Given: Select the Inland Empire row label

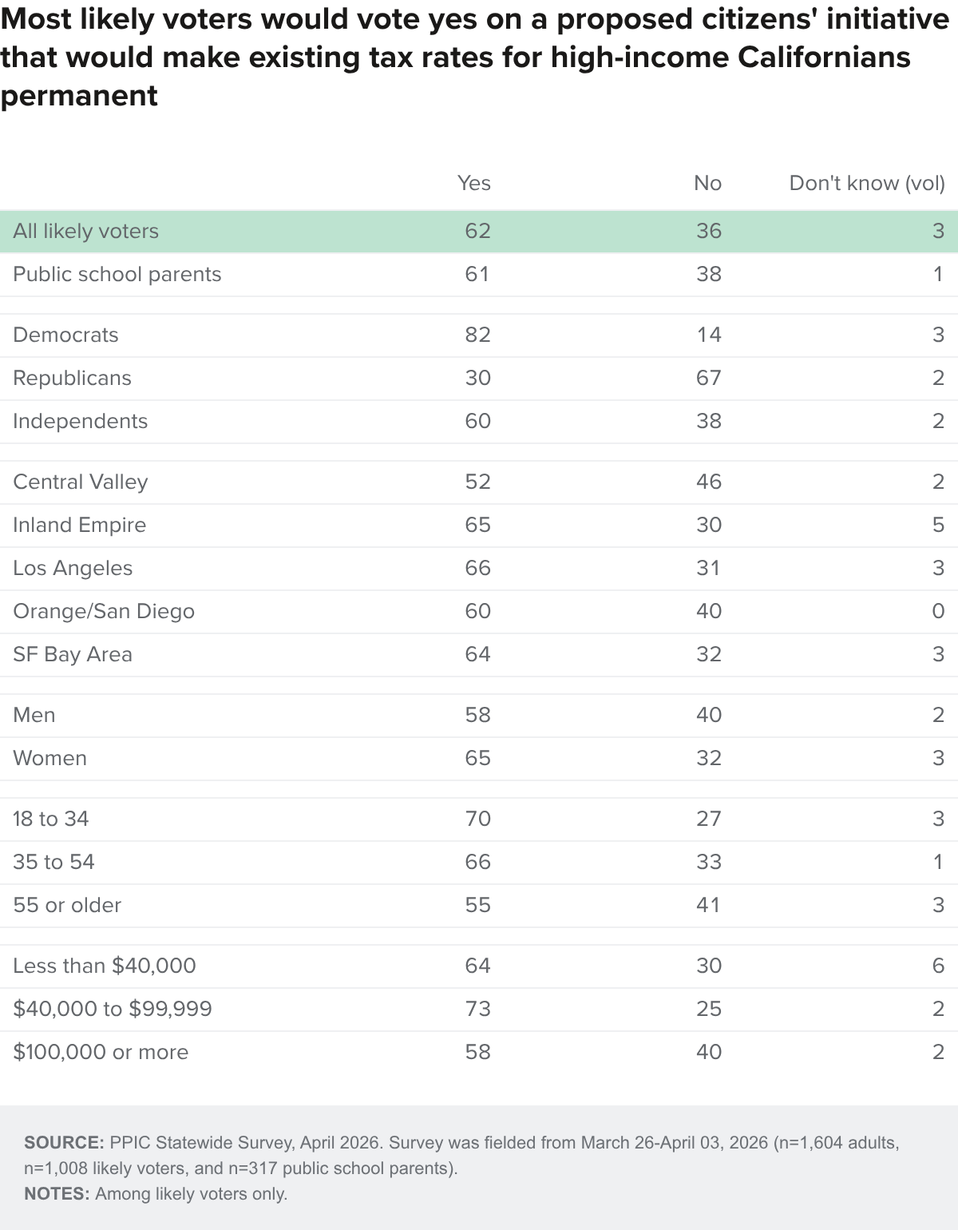Looking at the screenshot, I should point(80,525).
